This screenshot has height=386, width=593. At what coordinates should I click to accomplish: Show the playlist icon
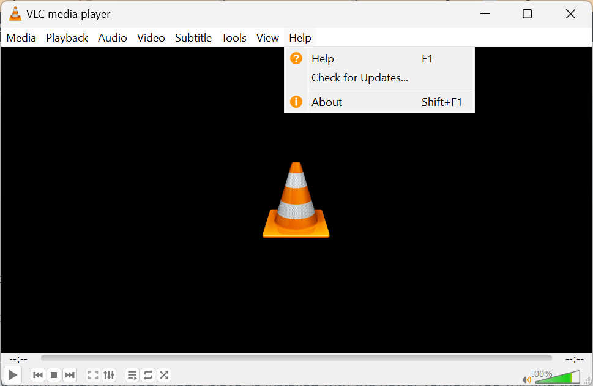[132, 374]
